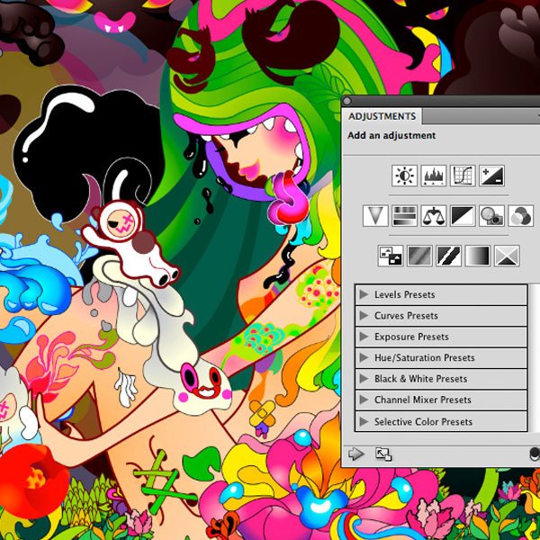Add a Photo Filter adjustment
Screen dimensions: 540x540
491,216
